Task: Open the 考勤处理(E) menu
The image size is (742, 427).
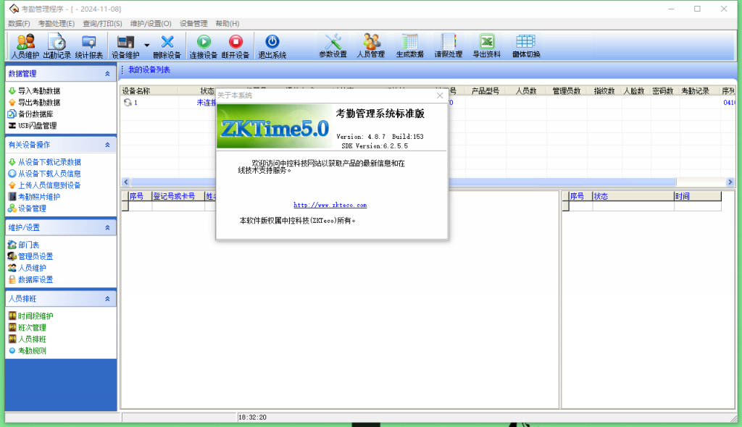Action: [x=56, y=24]
